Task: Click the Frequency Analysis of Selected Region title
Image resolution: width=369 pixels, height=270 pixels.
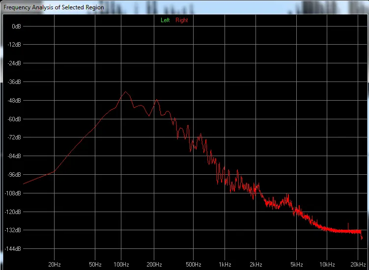Action: 54,7
